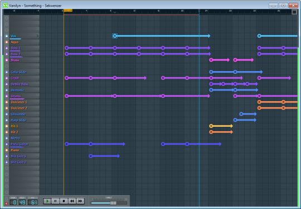Viewport: 301px width, 209px height.
Task: Click the seconds display showing 49
Action: coord(22,202)
